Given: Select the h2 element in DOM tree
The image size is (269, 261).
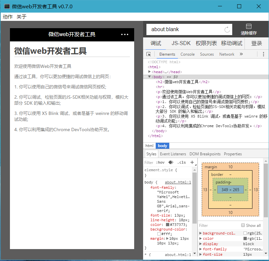Looking at the screenshot, I should point(183,82).
